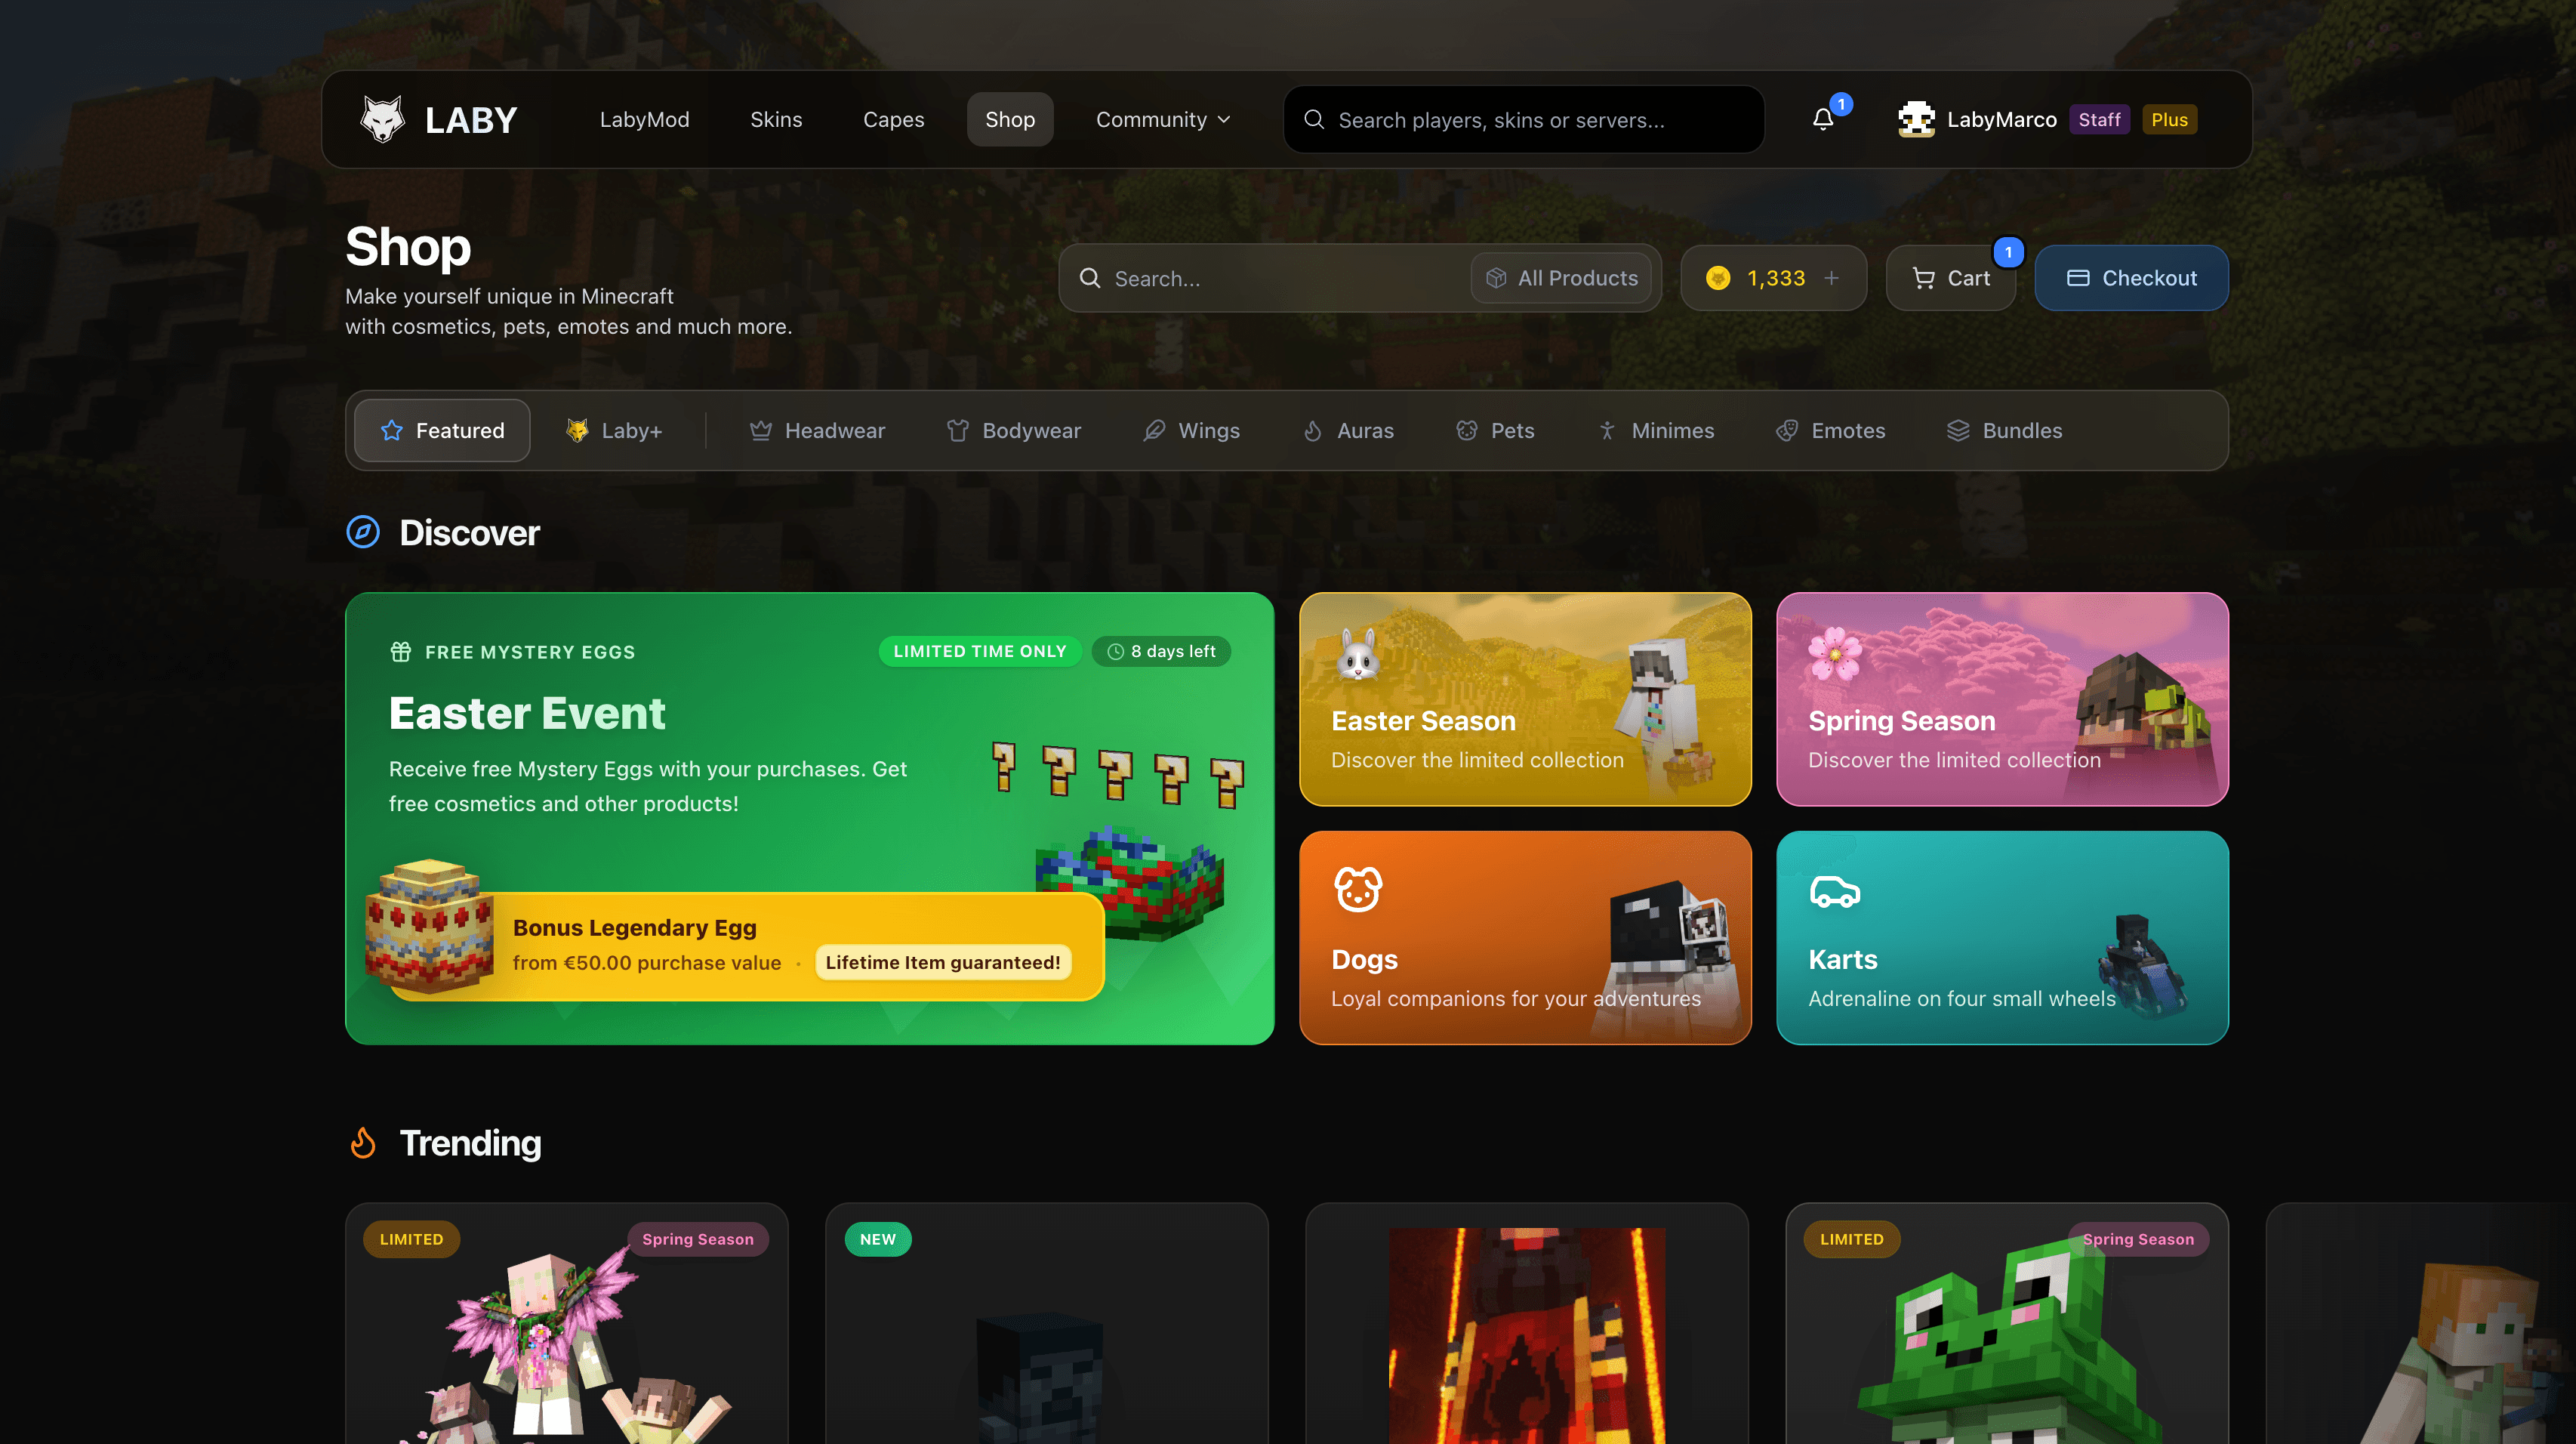Open the Karts category card
The width and height of the screenshot is (2576, 1444).
pos(2002,938)
